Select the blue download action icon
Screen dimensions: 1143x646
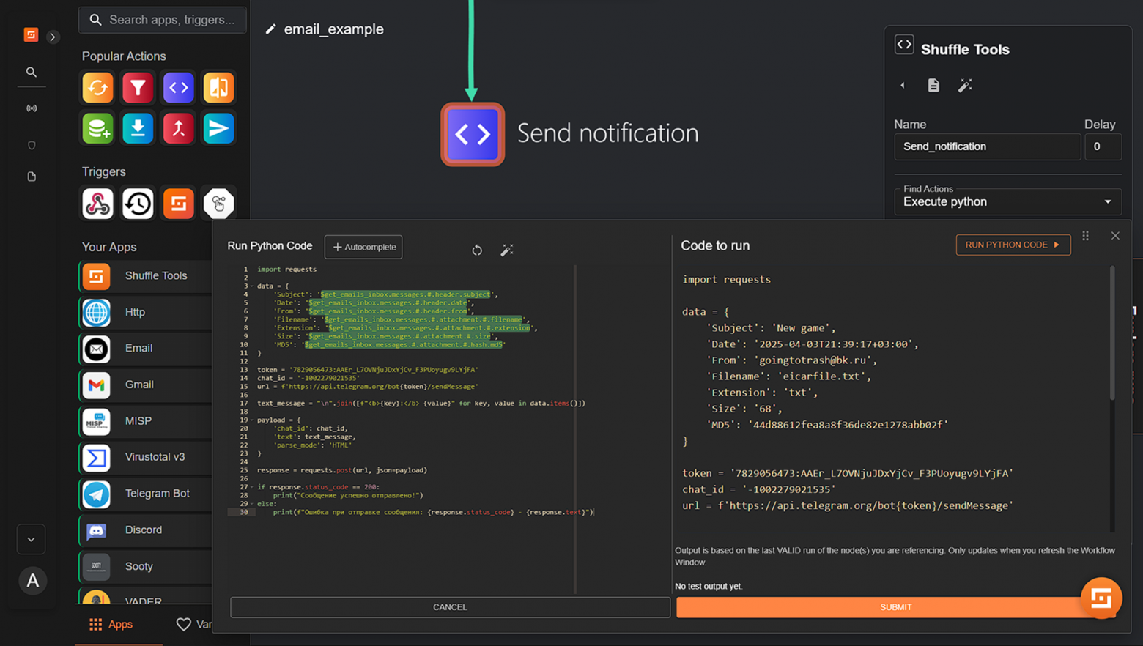(x=138, y=128)
